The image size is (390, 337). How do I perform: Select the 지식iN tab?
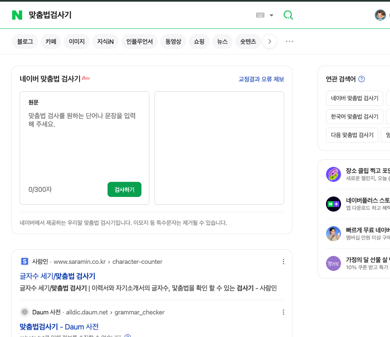point(105,41)
